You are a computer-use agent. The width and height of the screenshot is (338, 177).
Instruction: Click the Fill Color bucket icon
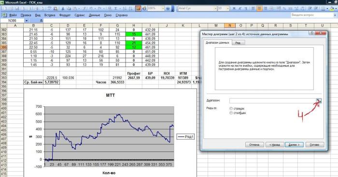tap(332, 9)
